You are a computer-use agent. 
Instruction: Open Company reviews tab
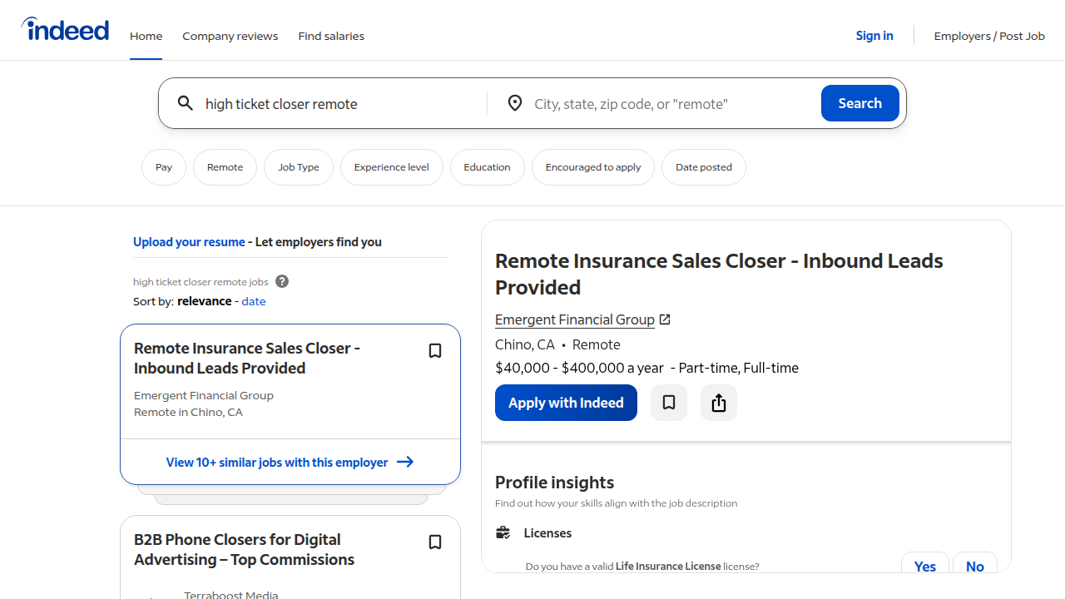(230, 36)
